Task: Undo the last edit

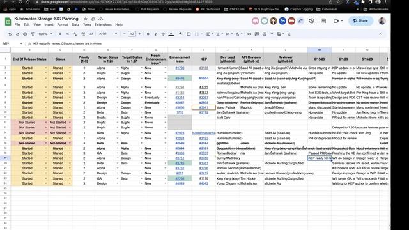Action: [x=10, y=34]
